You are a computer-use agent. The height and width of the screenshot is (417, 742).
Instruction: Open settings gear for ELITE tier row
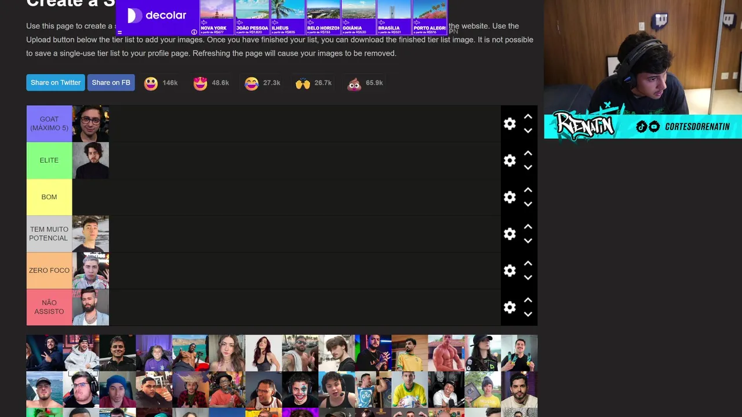pos(510,160)
